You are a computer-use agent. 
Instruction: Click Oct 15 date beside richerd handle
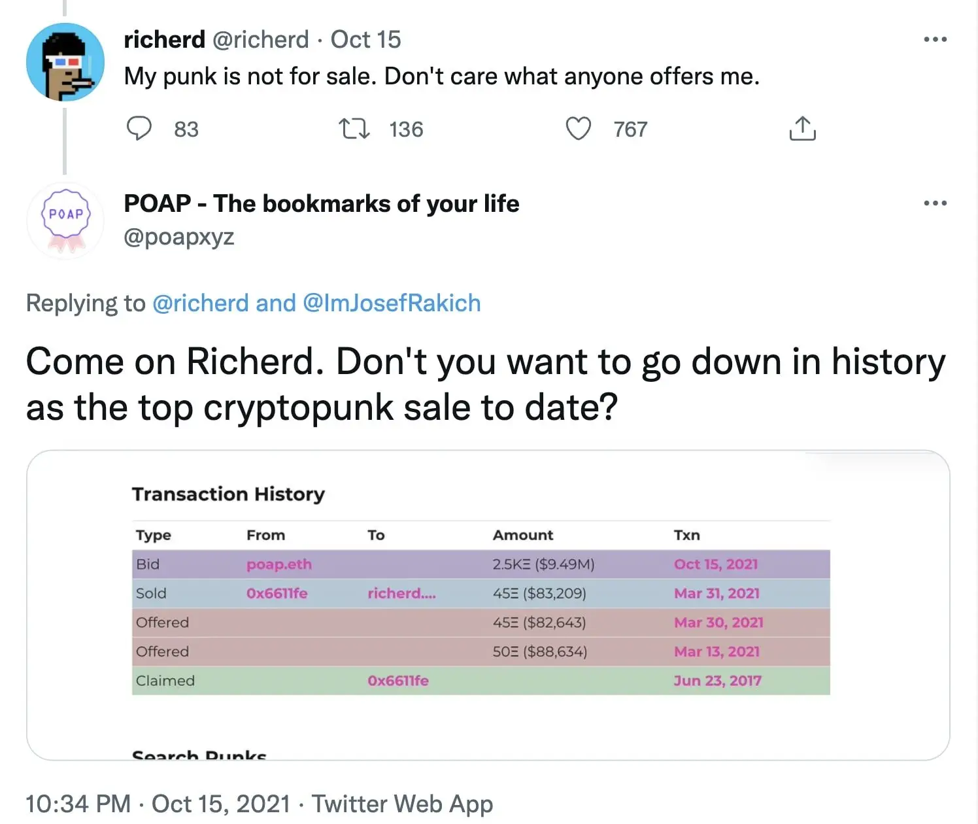click(x=365, y=39)
